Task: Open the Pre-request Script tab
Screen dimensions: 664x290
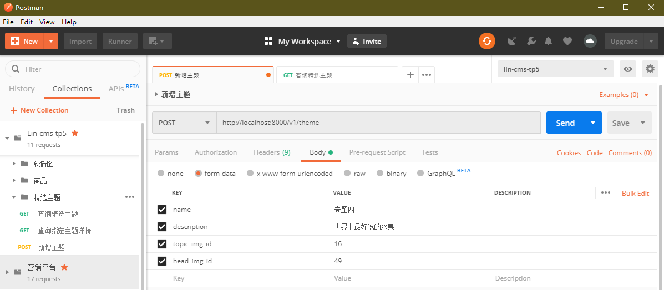Action: [x=377, y=152]
